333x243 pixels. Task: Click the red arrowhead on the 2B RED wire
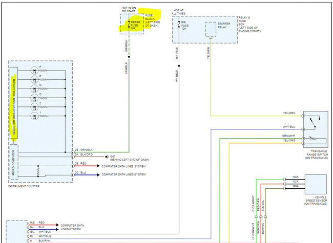pos(98,166)
